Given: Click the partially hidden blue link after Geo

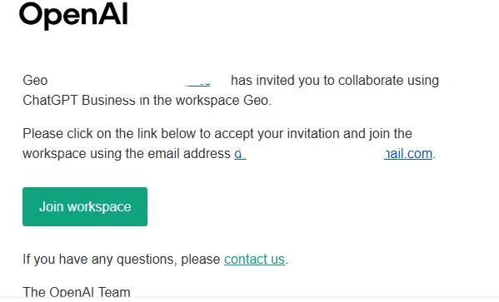Looking at the screenshot, I should point(197,82).
